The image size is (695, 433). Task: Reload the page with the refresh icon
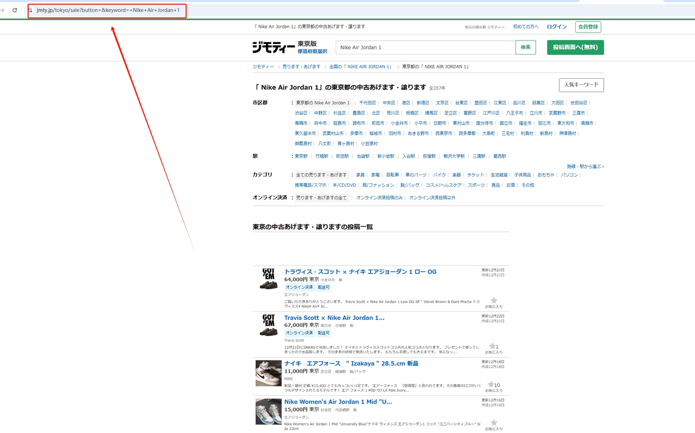tap(14, 10)
